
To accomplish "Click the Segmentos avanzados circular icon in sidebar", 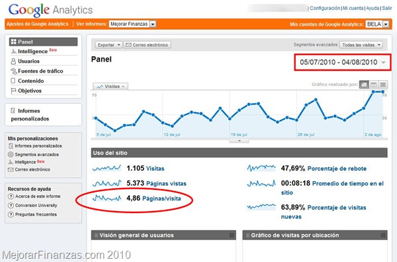I will (x=11, y=154).
